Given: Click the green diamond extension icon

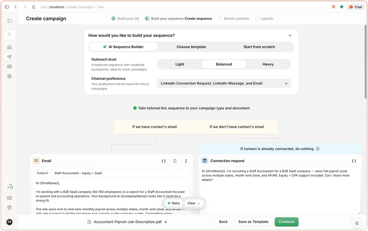Looking at the screenshot, I should (342, 7).
